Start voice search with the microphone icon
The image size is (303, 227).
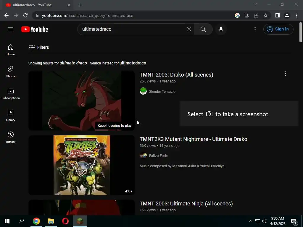click(221, 29)
